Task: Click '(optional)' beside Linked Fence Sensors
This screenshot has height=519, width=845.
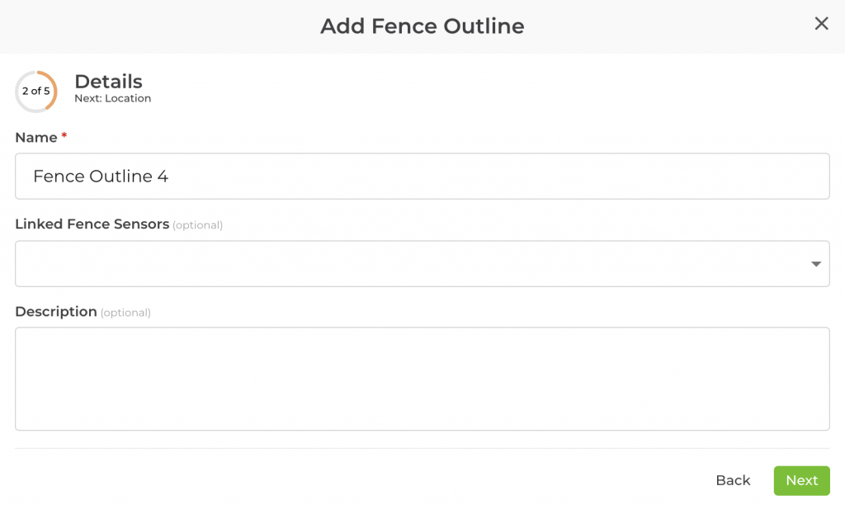Action: coord(198,225)
